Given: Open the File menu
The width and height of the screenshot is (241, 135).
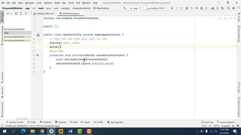Looking at the screenshot, I should (x=8, y=3).
